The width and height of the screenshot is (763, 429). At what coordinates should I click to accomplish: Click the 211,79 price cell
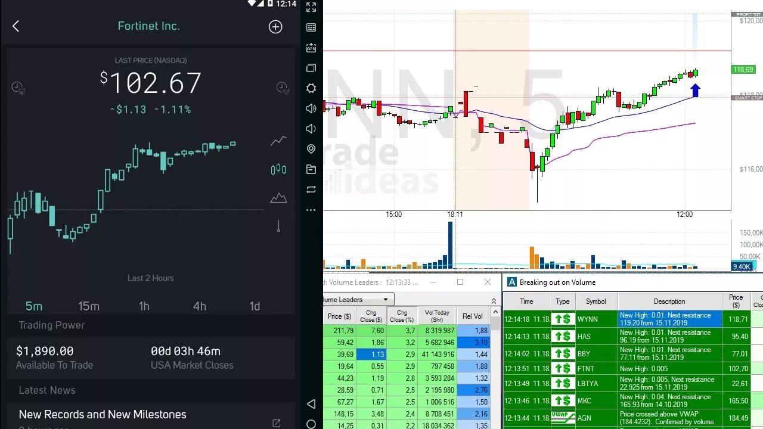point(340,331)
